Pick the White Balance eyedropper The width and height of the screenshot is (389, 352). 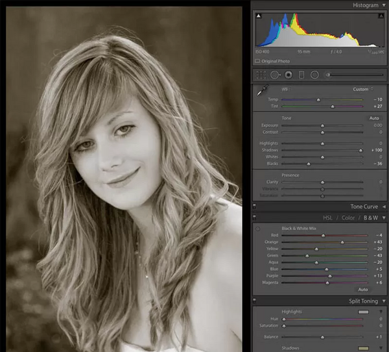click(x=262, y=90)
